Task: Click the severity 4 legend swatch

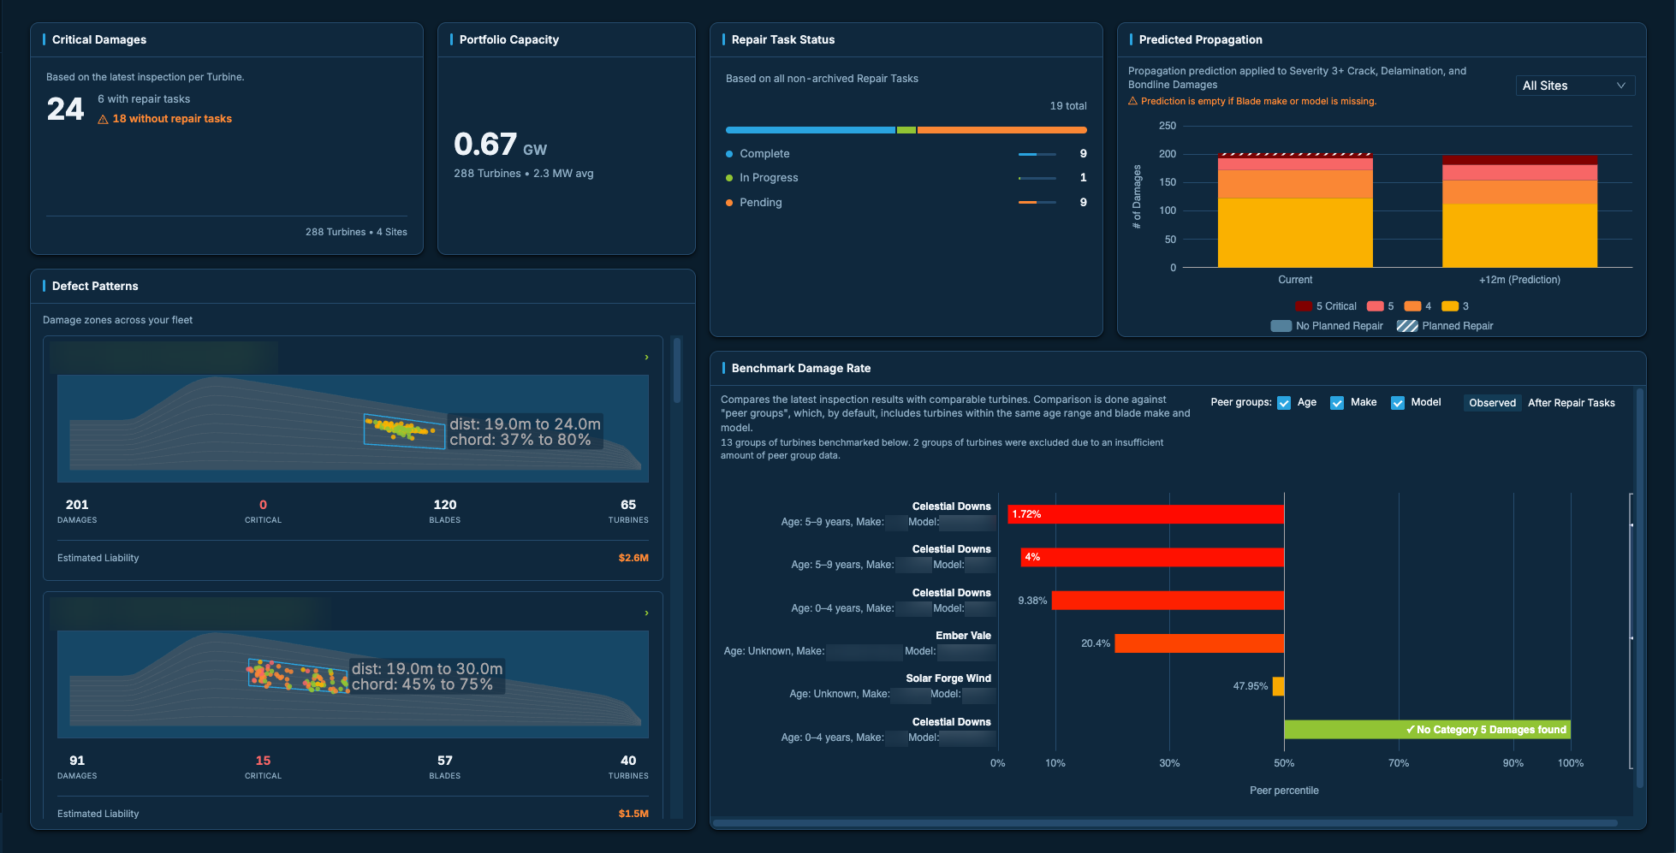Action: tap(1412, 306)
